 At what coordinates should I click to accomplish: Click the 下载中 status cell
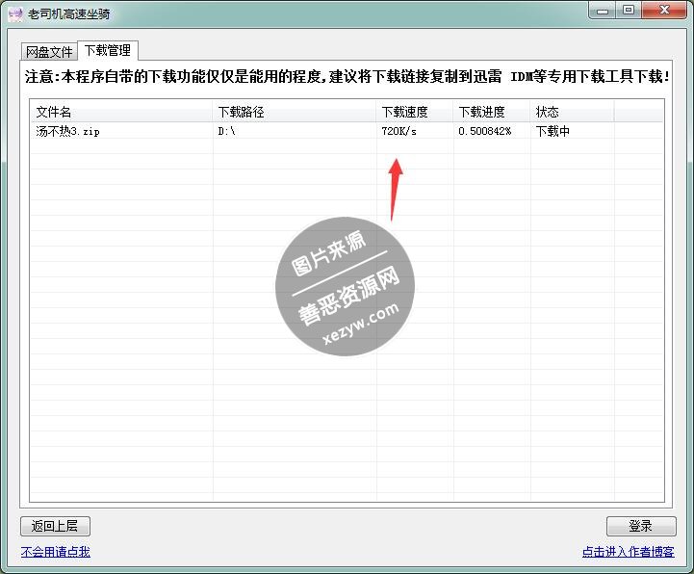[x=553, y=131]
